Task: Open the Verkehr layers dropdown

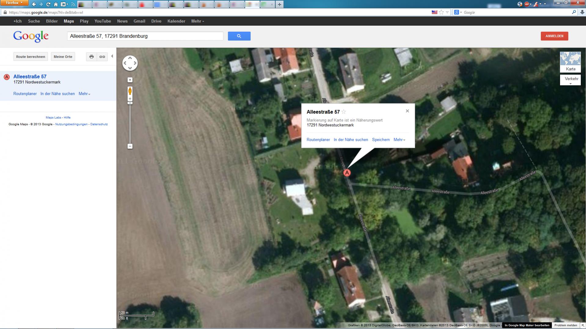Action: click(x=570, y=80)
